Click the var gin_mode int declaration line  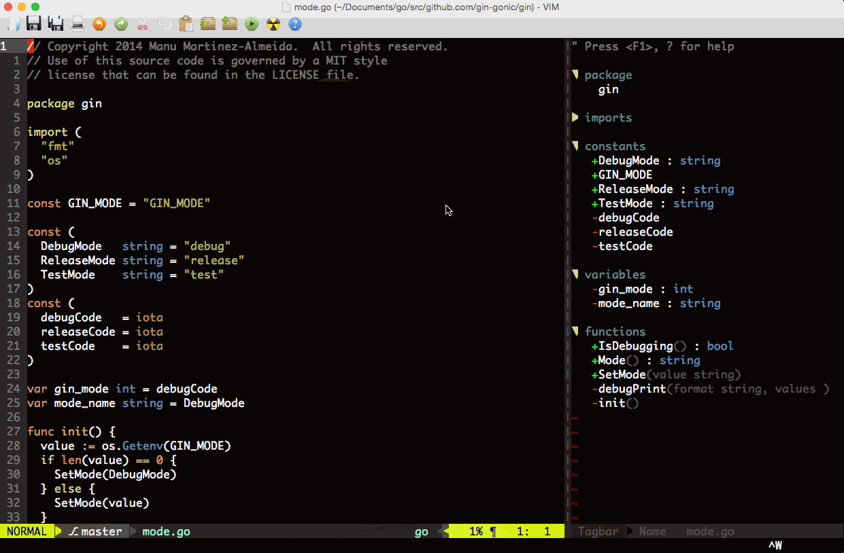click(x=122, y=389)
